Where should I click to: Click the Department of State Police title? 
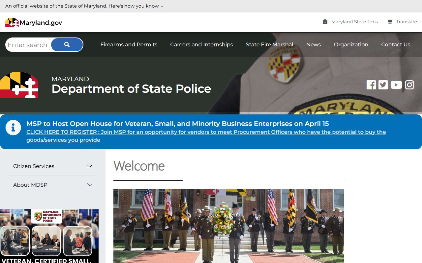131,88
